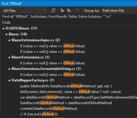The height and width of the screenshot is (118, 137).
Task: Select the result under BlazerExtensions.cs
Action: point(52,63)
